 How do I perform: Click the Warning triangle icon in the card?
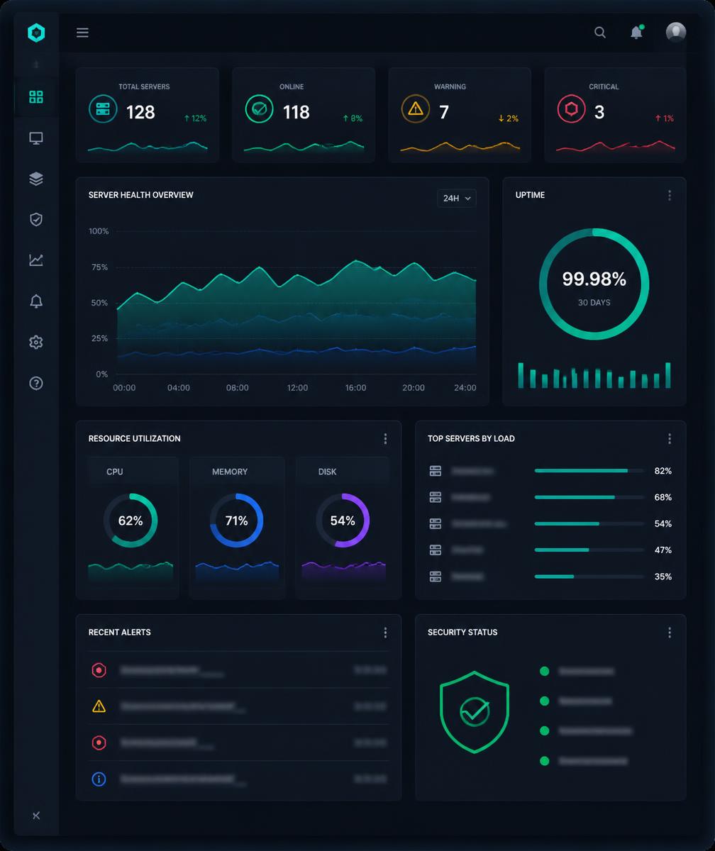[416, 109]
